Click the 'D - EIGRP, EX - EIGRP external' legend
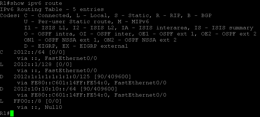The height and width of the screenshot is (117, 260). tap(76, 46)
